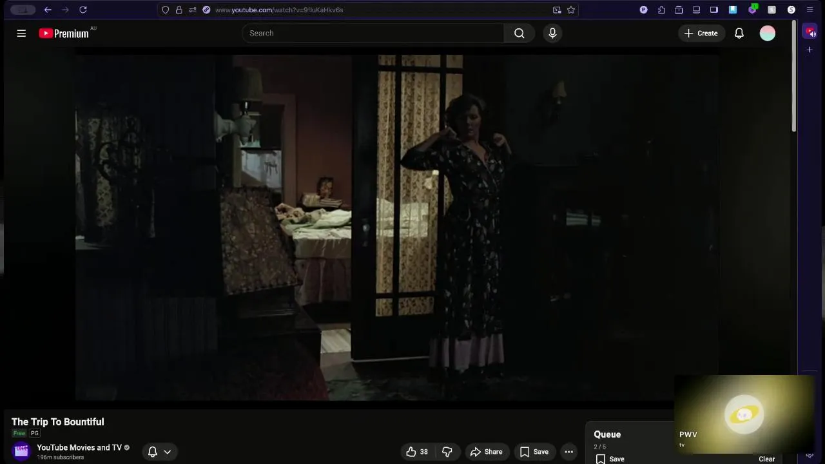Open YouTube Movies and TV channel avatar

pos(21,451)
